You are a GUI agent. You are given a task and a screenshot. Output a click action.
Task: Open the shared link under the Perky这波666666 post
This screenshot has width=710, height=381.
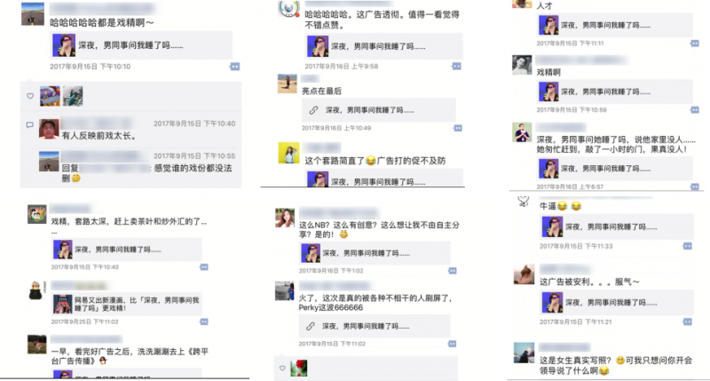click(374, 326)
